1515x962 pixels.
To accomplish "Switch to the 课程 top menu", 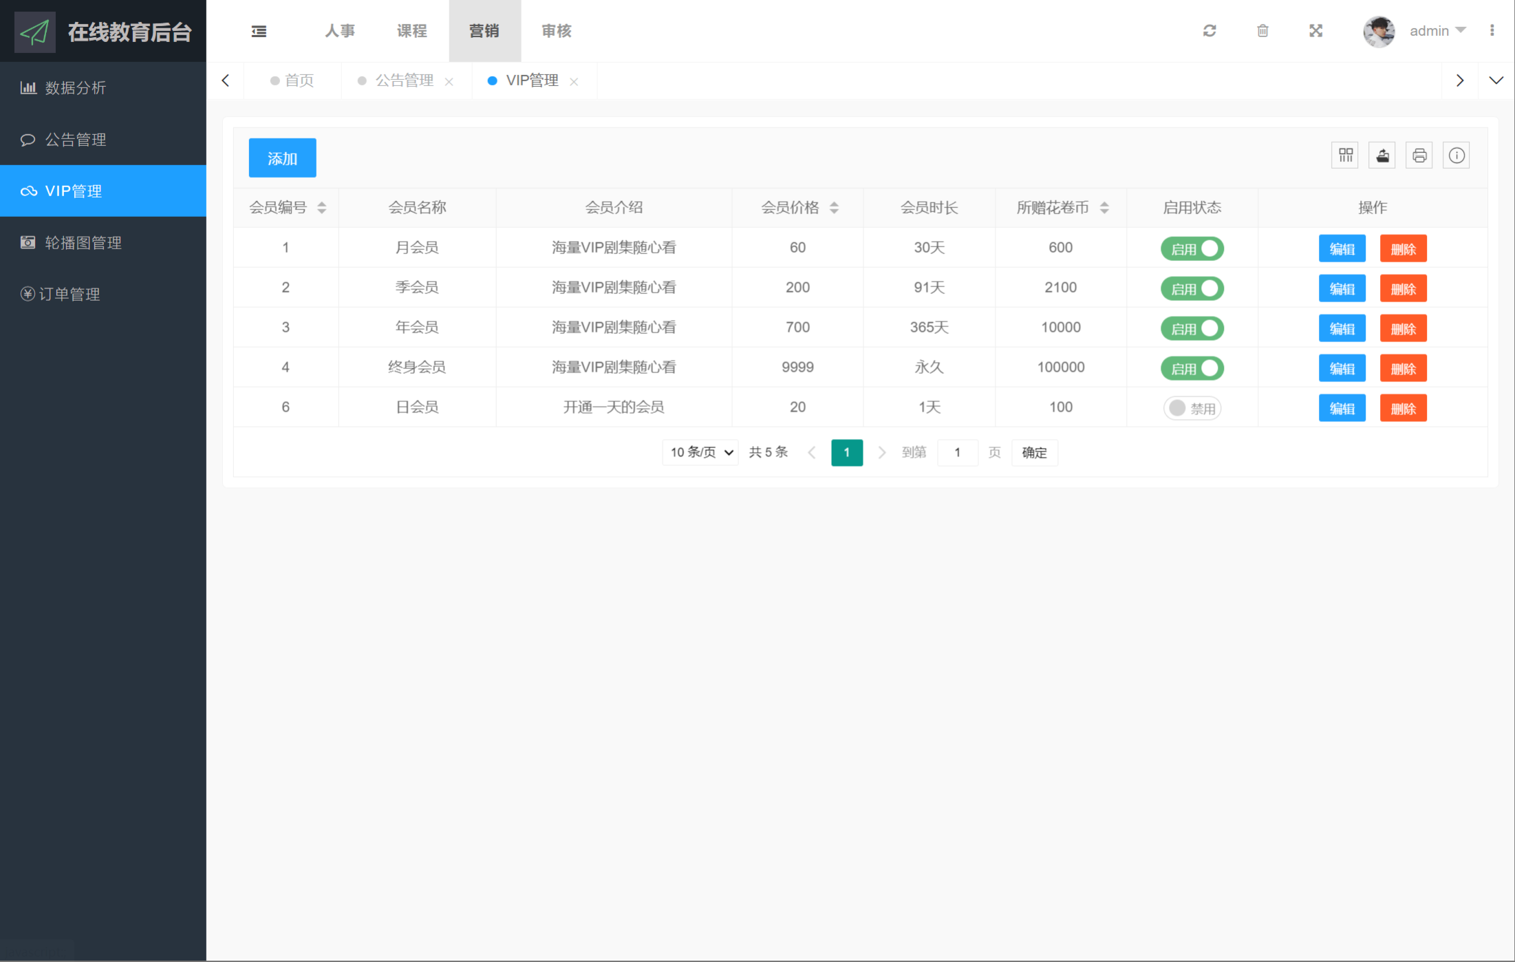I will click(x=412, y=31).
